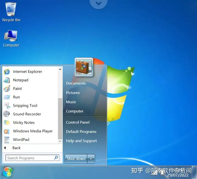Click the 'Windows Media Player' label
Screen dimensions: 197x179
coord(33,131)
